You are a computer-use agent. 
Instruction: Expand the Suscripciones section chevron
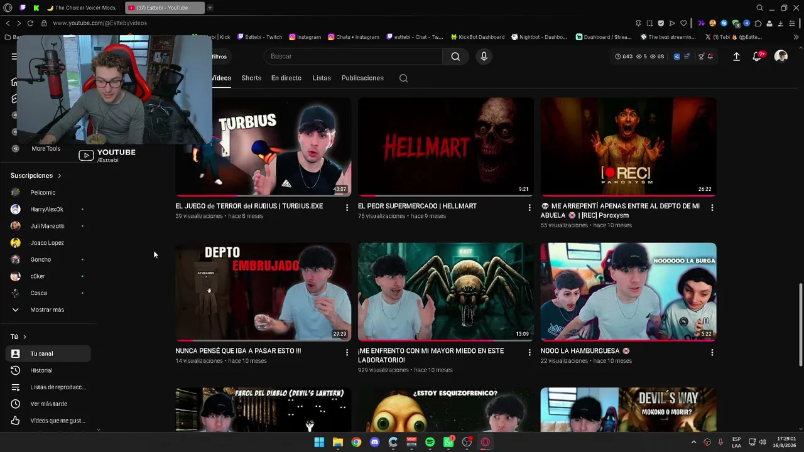pos(60,176)
